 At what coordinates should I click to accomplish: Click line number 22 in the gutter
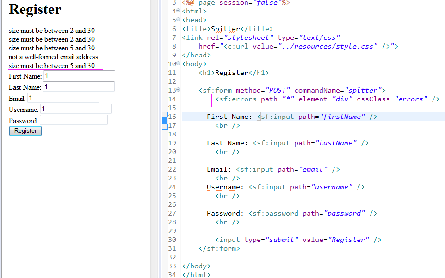coord(172,169)
